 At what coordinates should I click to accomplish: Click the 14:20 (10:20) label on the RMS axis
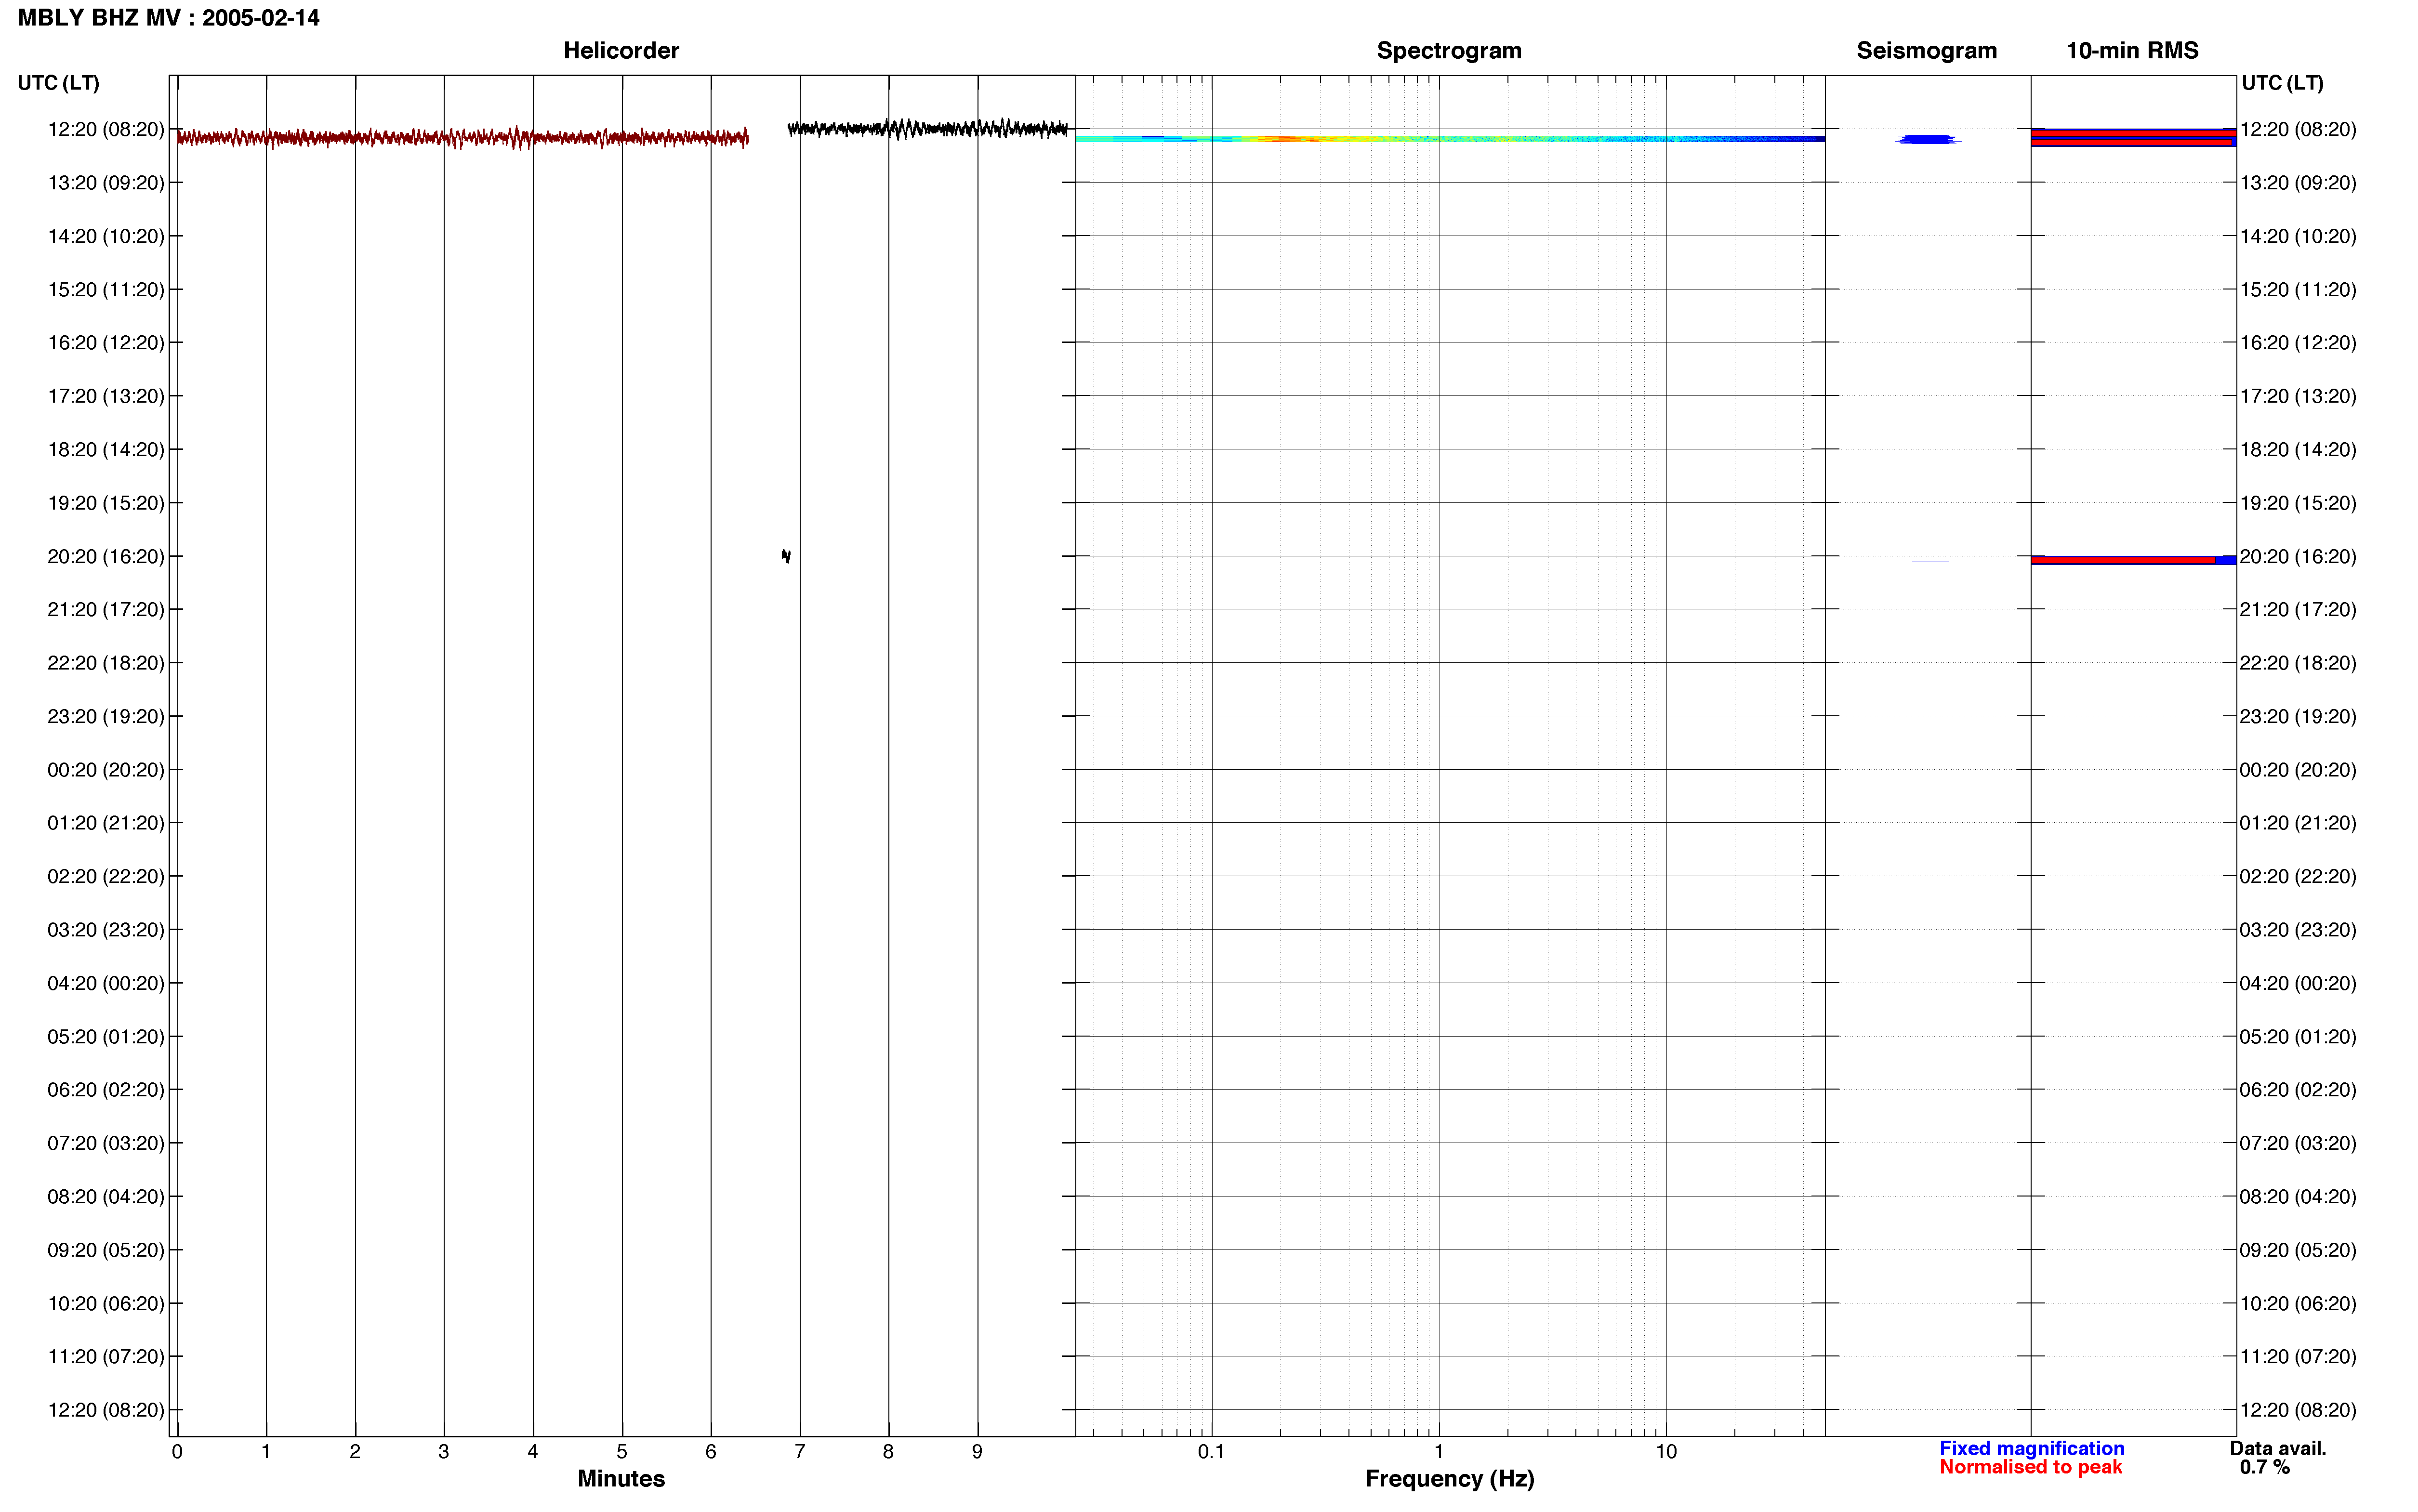(2298, 236)
